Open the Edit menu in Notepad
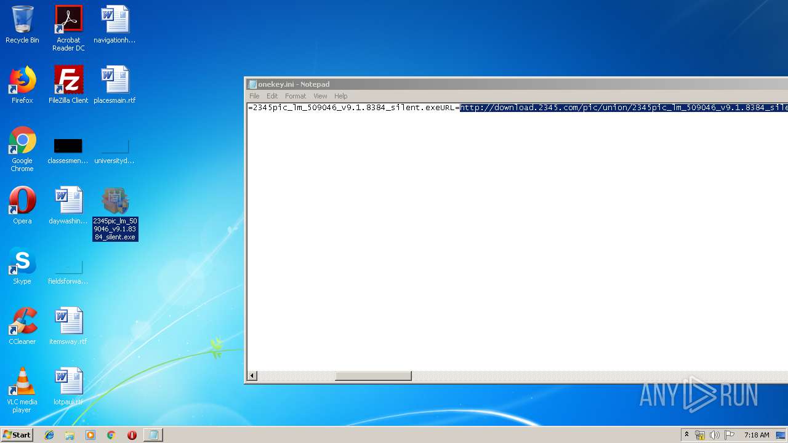The width and height of the screenshot is (788, 443). 272,96
